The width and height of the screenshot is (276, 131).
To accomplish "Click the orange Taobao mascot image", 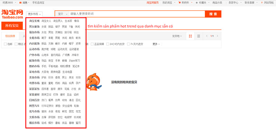I will [x=94, y=82].
